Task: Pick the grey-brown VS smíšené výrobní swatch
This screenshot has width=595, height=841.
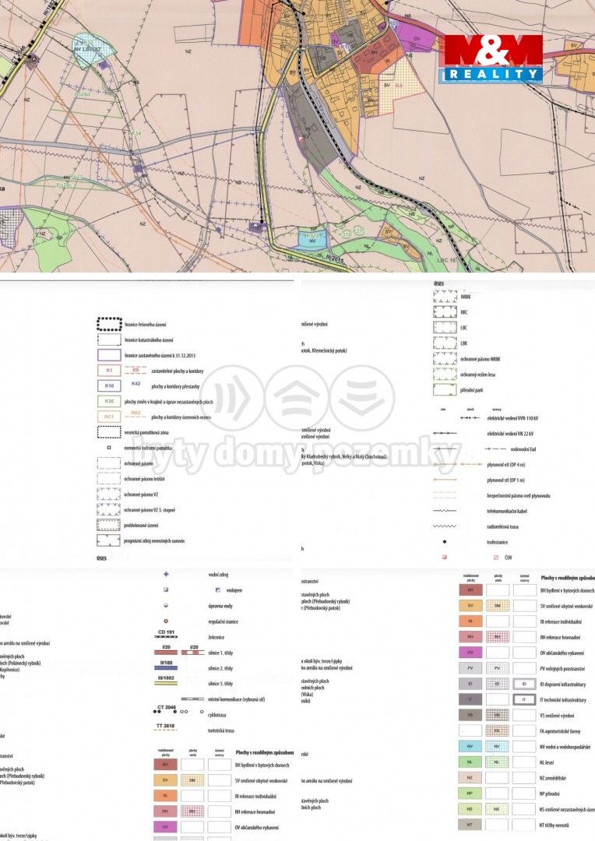Action: tap(470, 716)
